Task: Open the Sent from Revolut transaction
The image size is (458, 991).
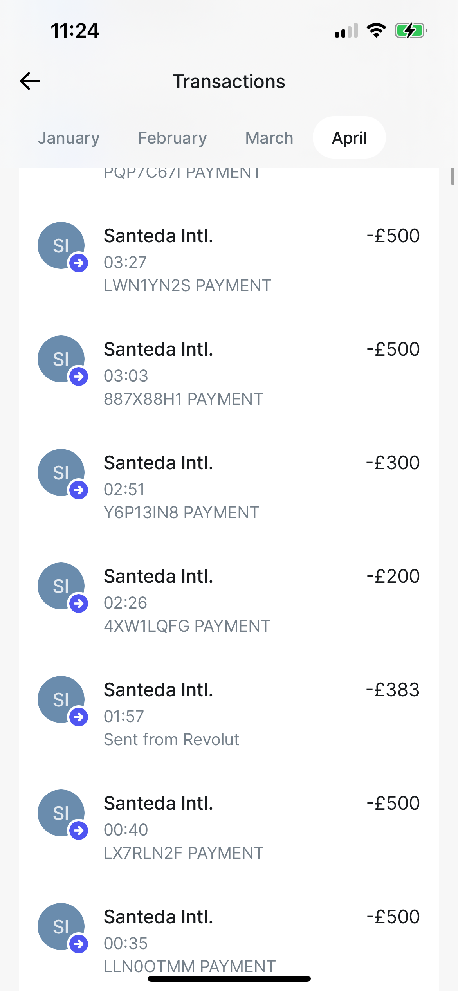Action: click(171, 740)
